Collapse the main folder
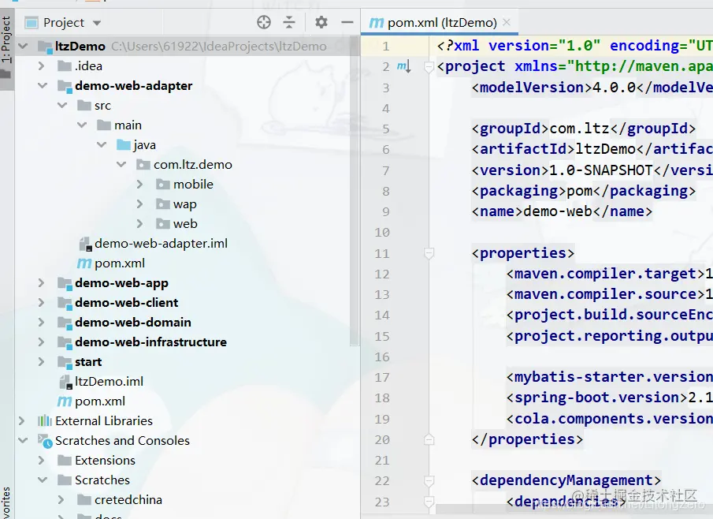The height and width of the screenshot is (519, 713). point(82,125)
